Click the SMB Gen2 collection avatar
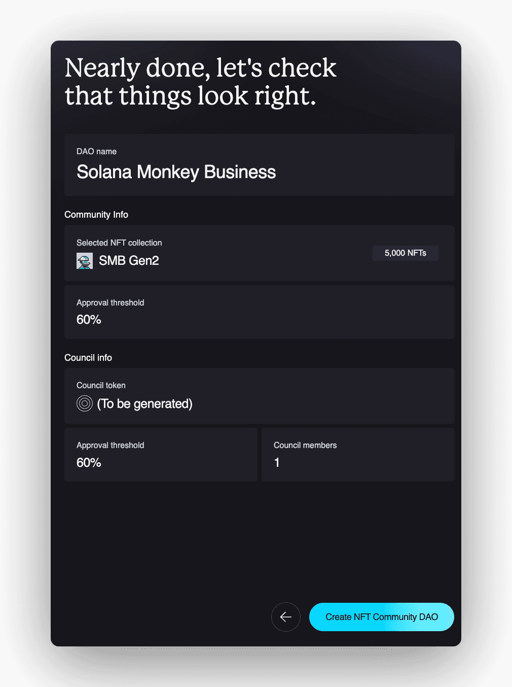This screenshot has width=512, height=687. (85, 261)
